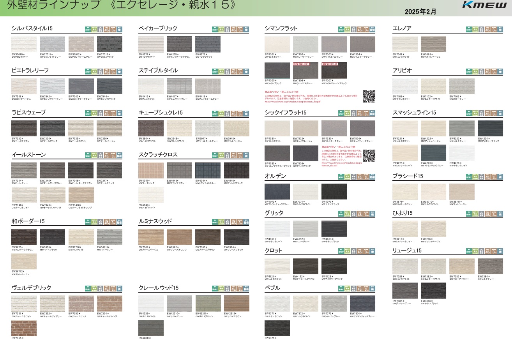Open the attention_flat.pdf URL in シックイフラット15
512x339 pixels.
pyautogui.click(x=335, y=164)
